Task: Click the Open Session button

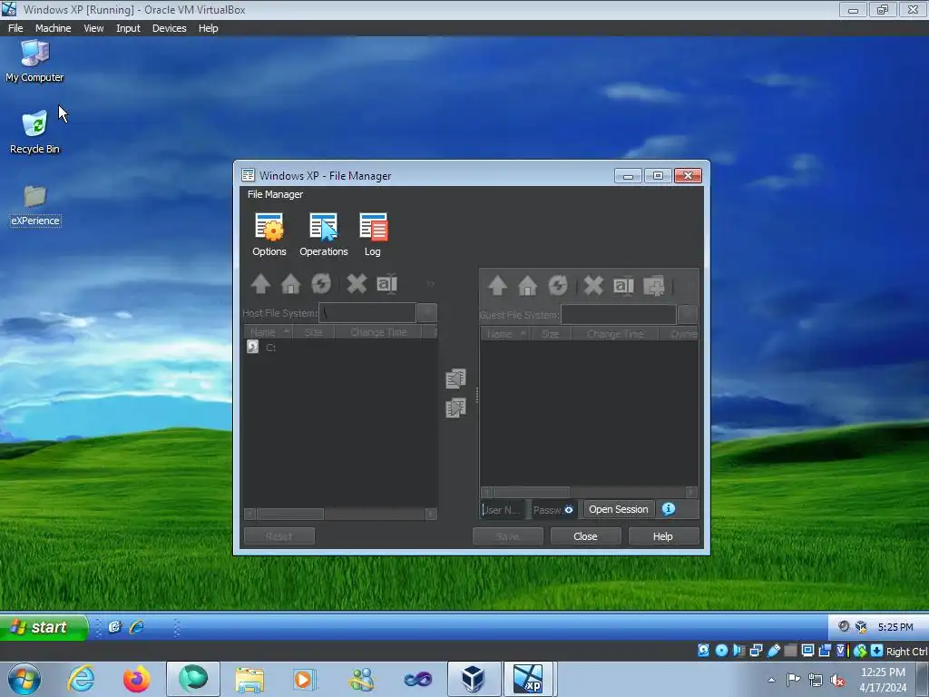Action: (x=619, y=509)
